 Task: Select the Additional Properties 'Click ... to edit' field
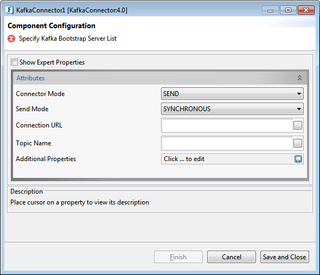click(x=228, y=159)
